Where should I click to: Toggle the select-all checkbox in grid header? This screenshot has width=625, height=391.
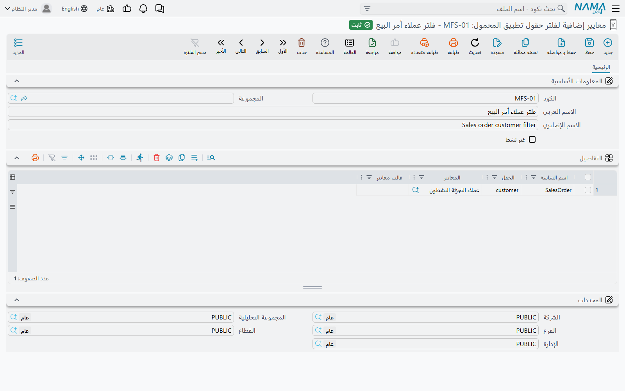588,177
